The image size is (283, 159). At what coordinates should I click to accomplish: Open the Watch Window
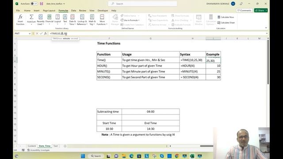pos(199,19)
